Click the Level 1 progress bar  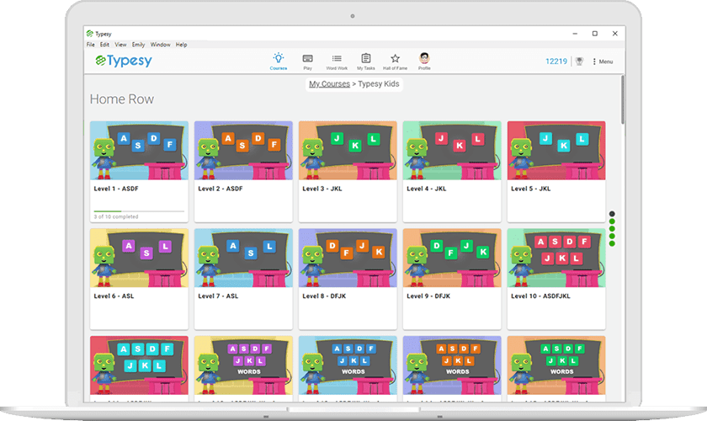(x=139, y=211)
